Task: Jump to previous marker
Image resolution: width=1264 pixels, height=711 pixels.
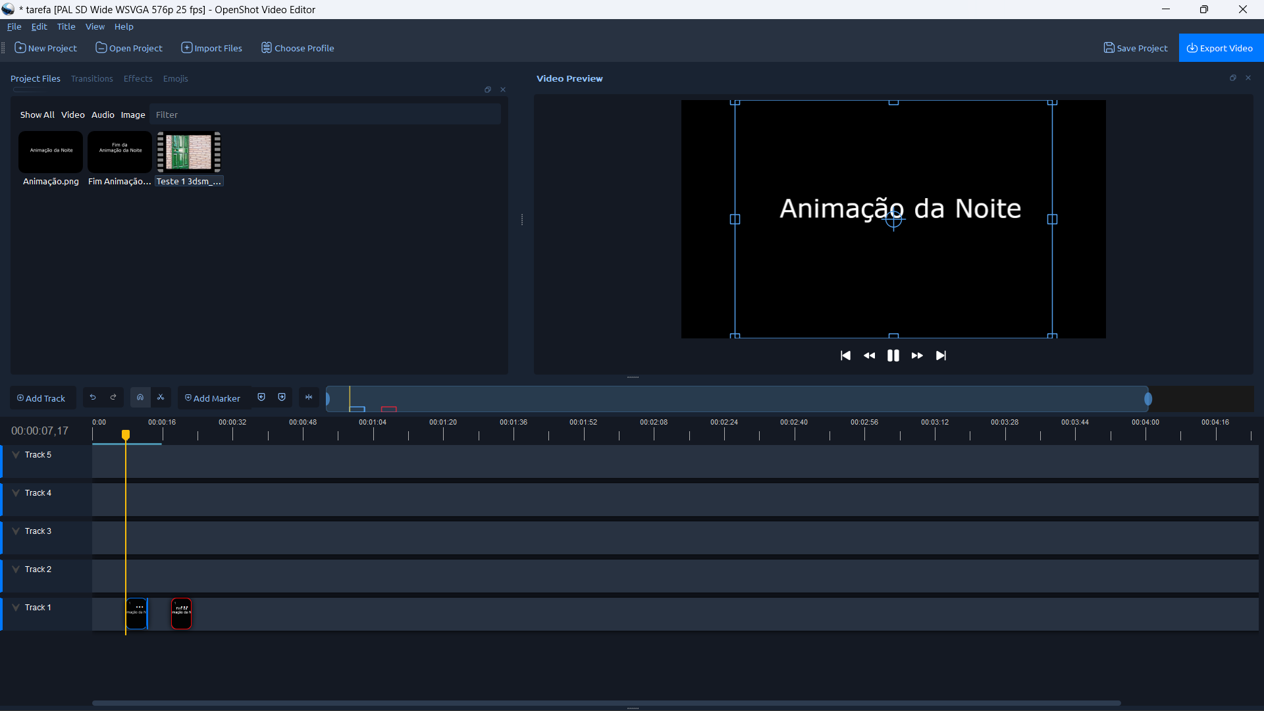Action: pos(261,398)
